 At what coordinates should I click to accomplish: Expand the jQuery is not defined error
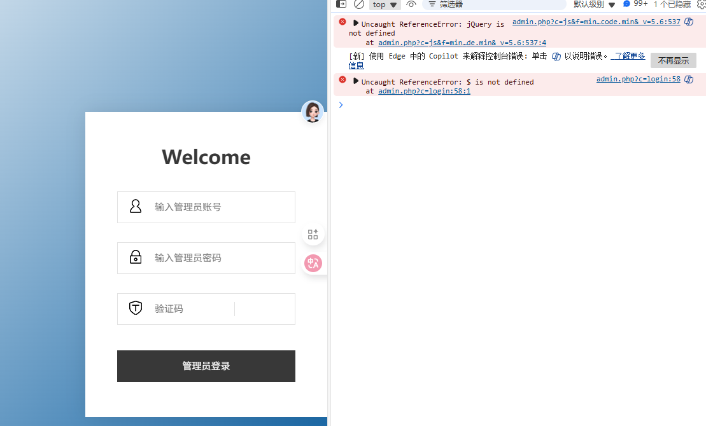click(356, 24)
